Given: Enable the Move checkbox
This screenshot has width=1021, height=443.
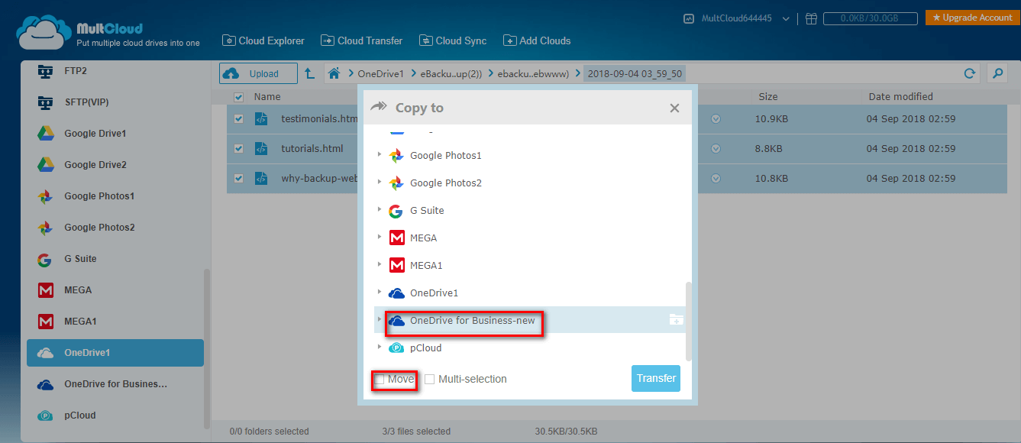Looking at the screenshot, I should point(380,380).
